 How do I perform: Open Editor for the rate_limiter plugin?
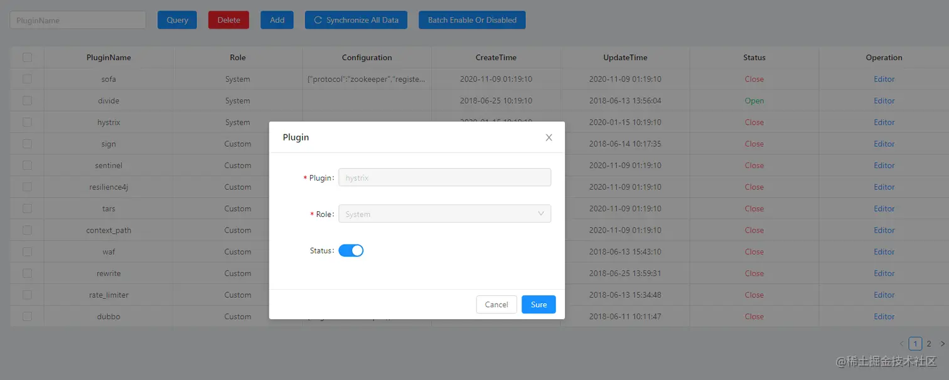(884, 295)
